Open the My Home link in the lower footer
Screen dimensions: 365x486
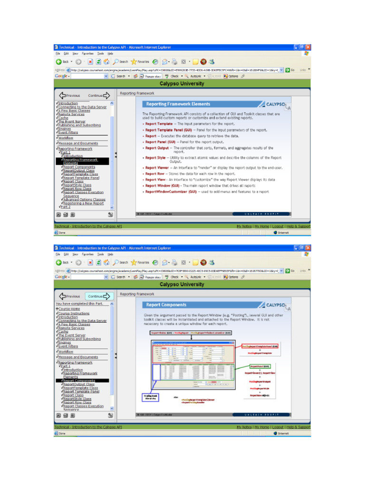(x=262, y=427)
